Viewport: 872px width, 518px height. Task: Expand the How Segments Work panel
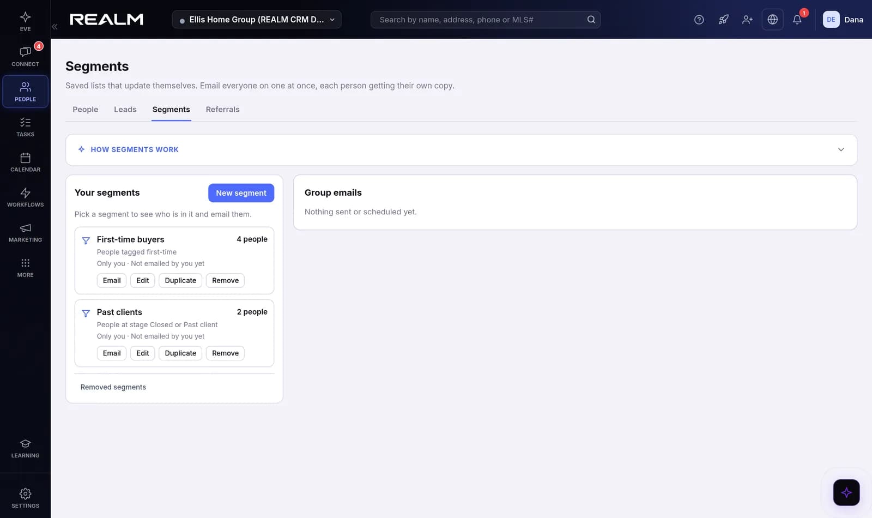[x=461, y=149]
